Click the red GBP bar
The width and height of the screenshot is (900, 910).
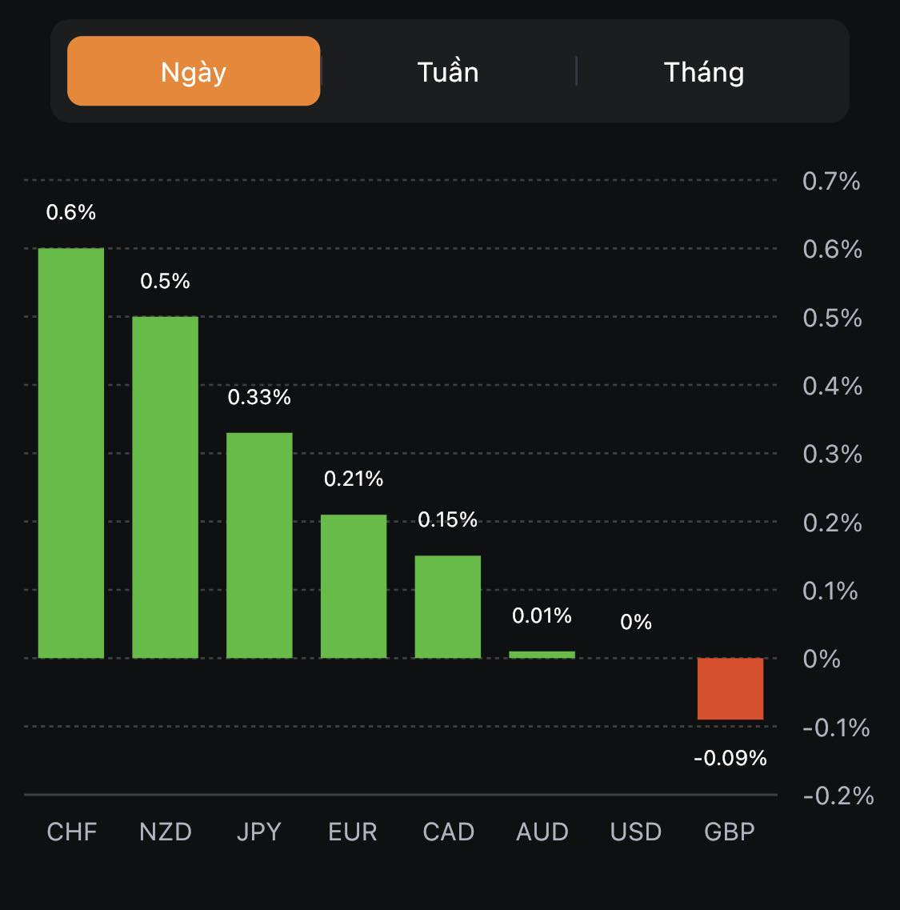(730, 688)
